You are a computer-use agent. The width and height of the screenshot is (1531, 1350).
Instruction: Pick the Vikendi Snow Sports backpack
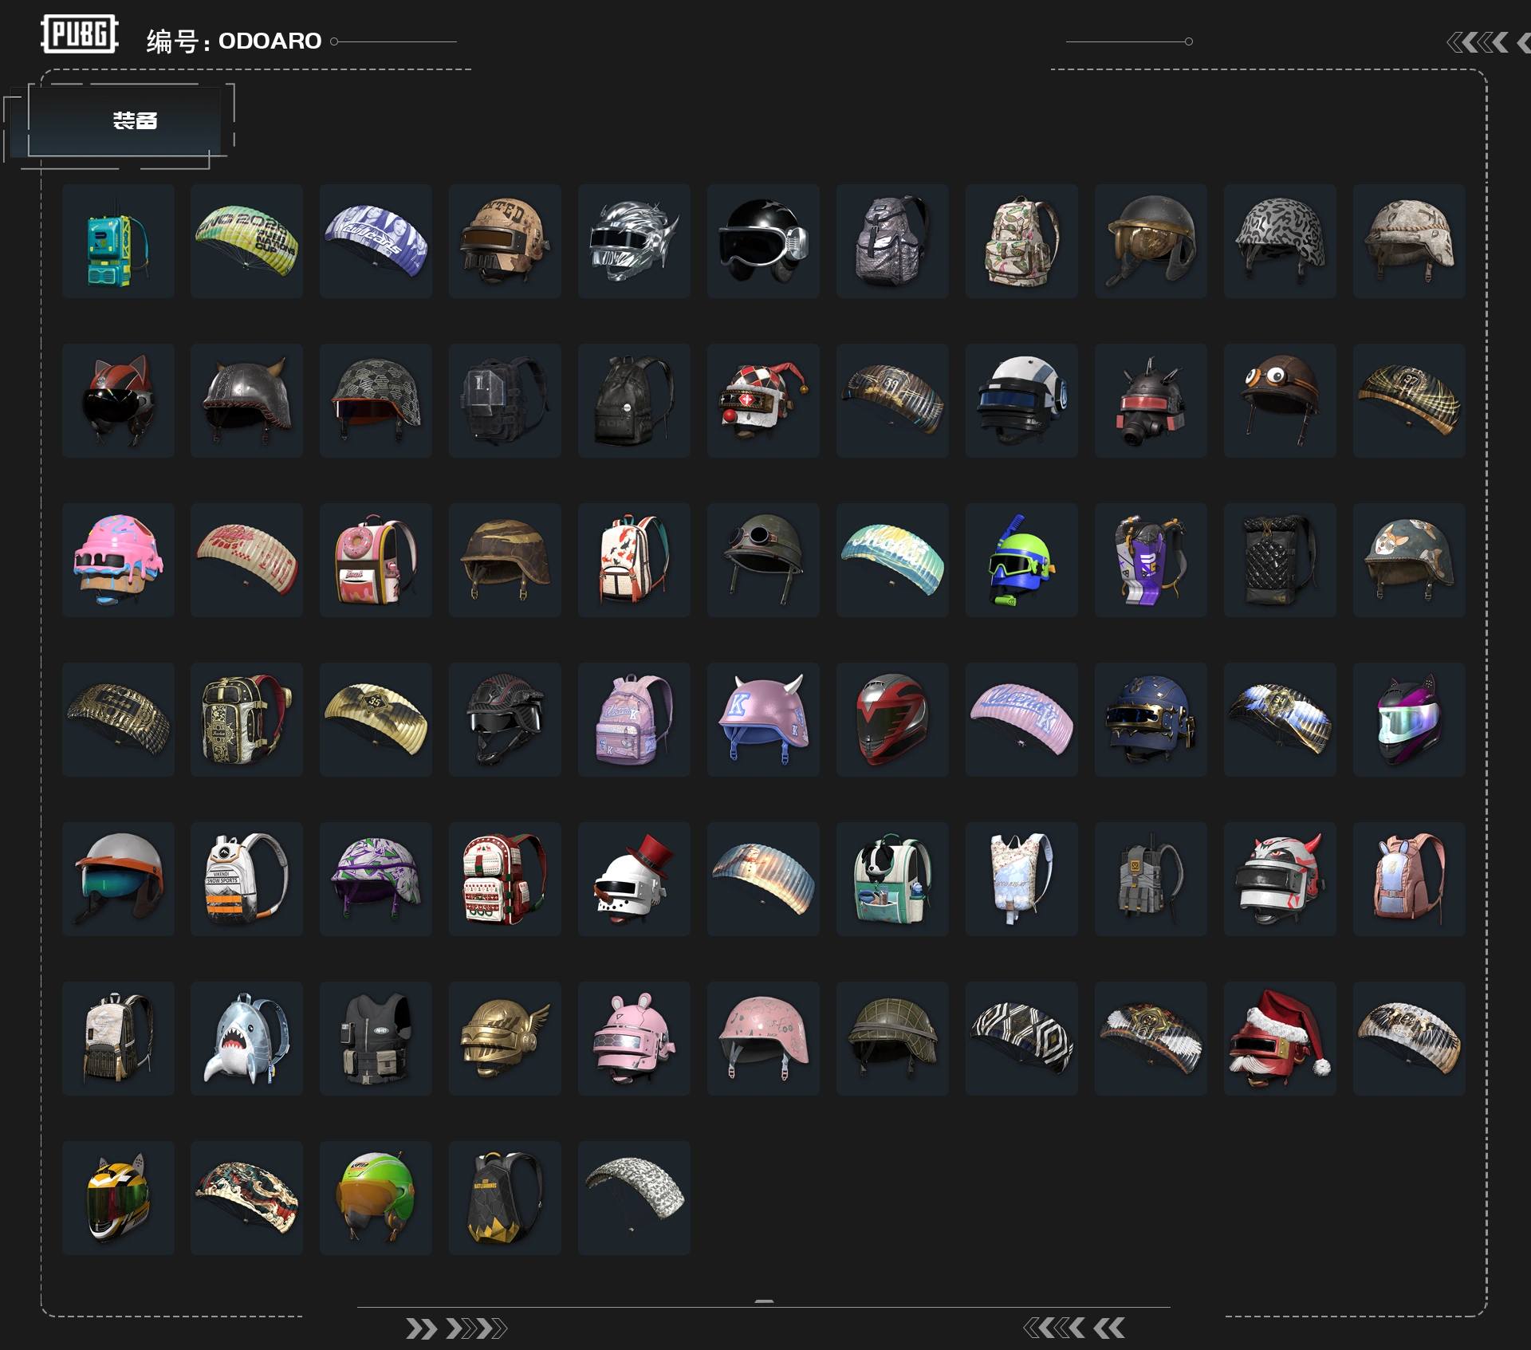tap(247, 879)
